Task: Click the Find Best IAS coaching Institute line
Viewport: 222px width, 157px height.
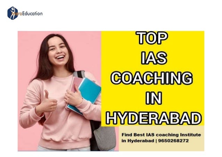Action: (x=161, y=135)
